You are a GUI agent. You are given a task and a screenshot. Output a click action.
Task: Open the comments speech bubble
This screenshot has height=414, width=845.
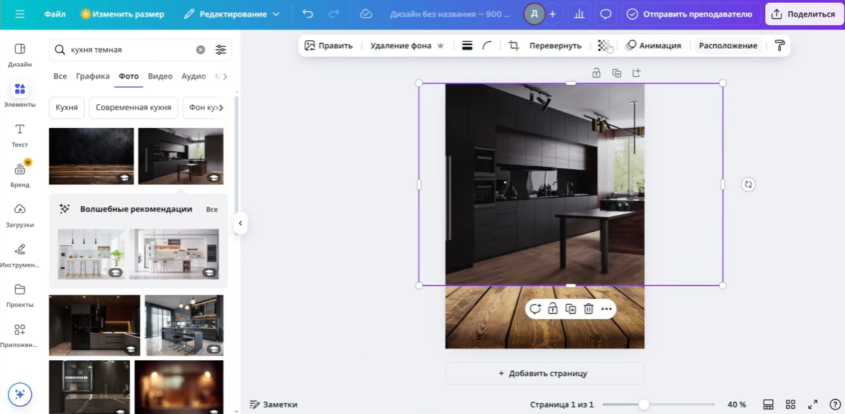coord(606,14)
